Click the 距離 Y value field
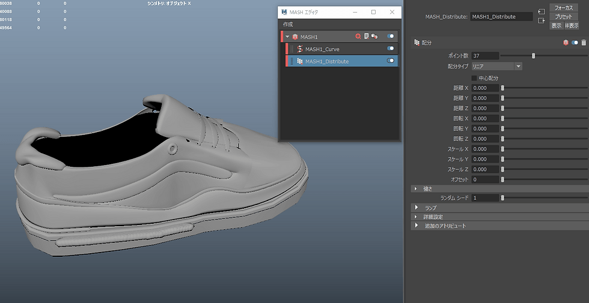This screenshot has height=303, width=589. coord(485,98)
